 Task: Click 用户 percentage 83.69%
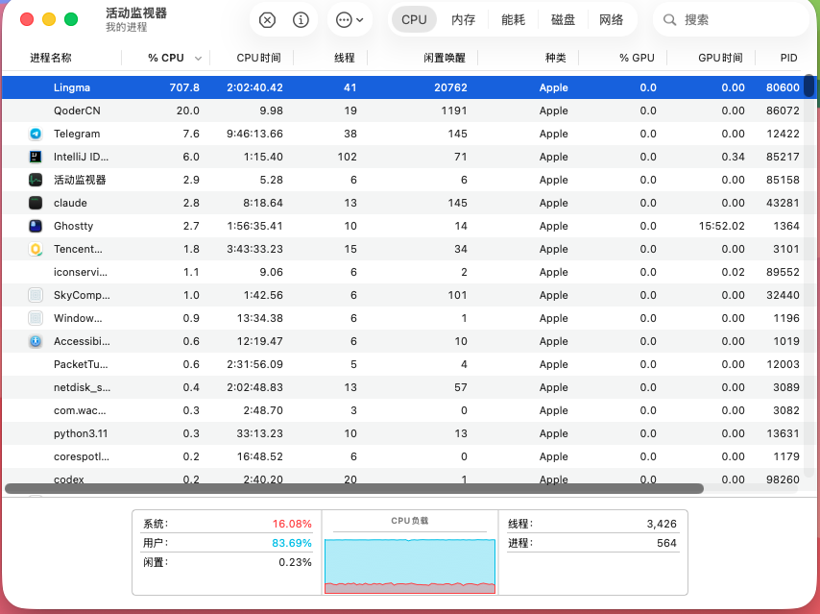[x=292, y=543]
